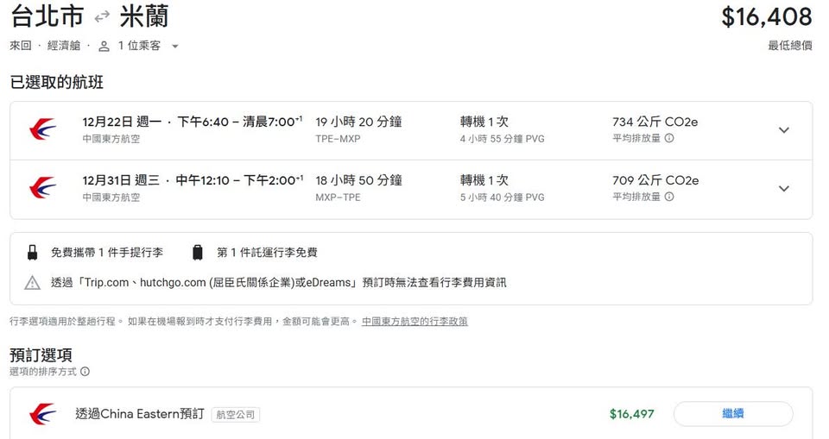The image size is (829, 439).
Task: Click China Eastern logo on the outbound flight
Action: (42, 130)
